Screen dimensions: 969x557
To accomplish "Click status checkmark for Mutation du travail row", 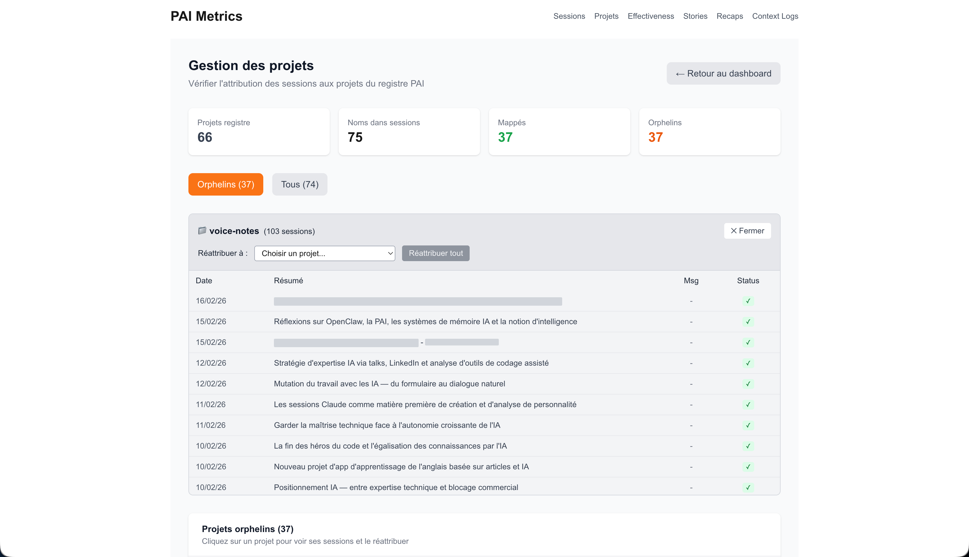I will (x=748, y=384).
